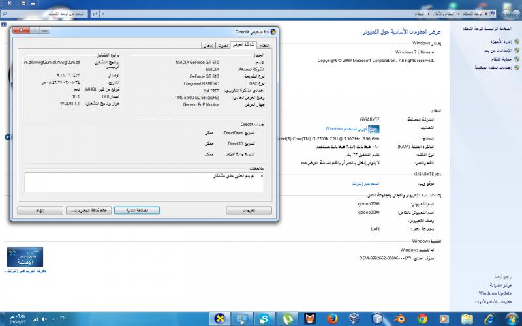Click the Control Panel back button
The image size is (522, 326).
coord(516,14)
